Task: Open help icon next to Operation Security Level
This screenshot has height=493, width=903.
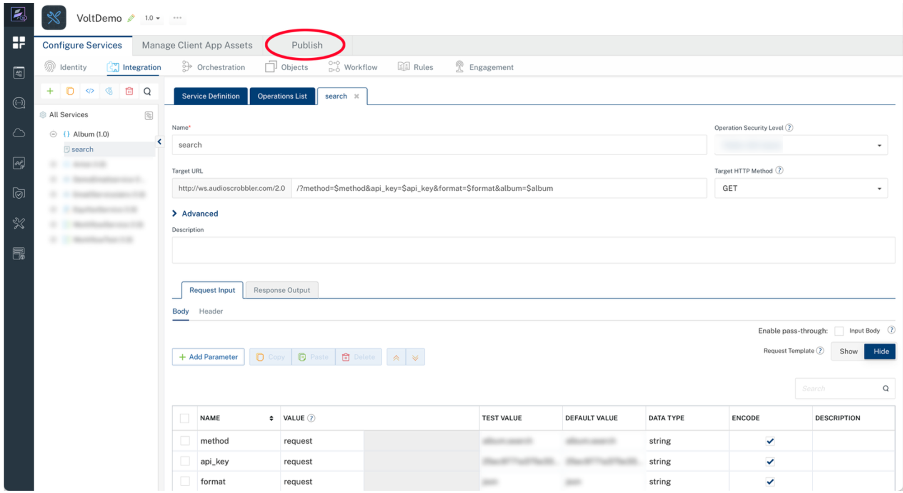Action: pyautogui.click(x=789, y=128)
